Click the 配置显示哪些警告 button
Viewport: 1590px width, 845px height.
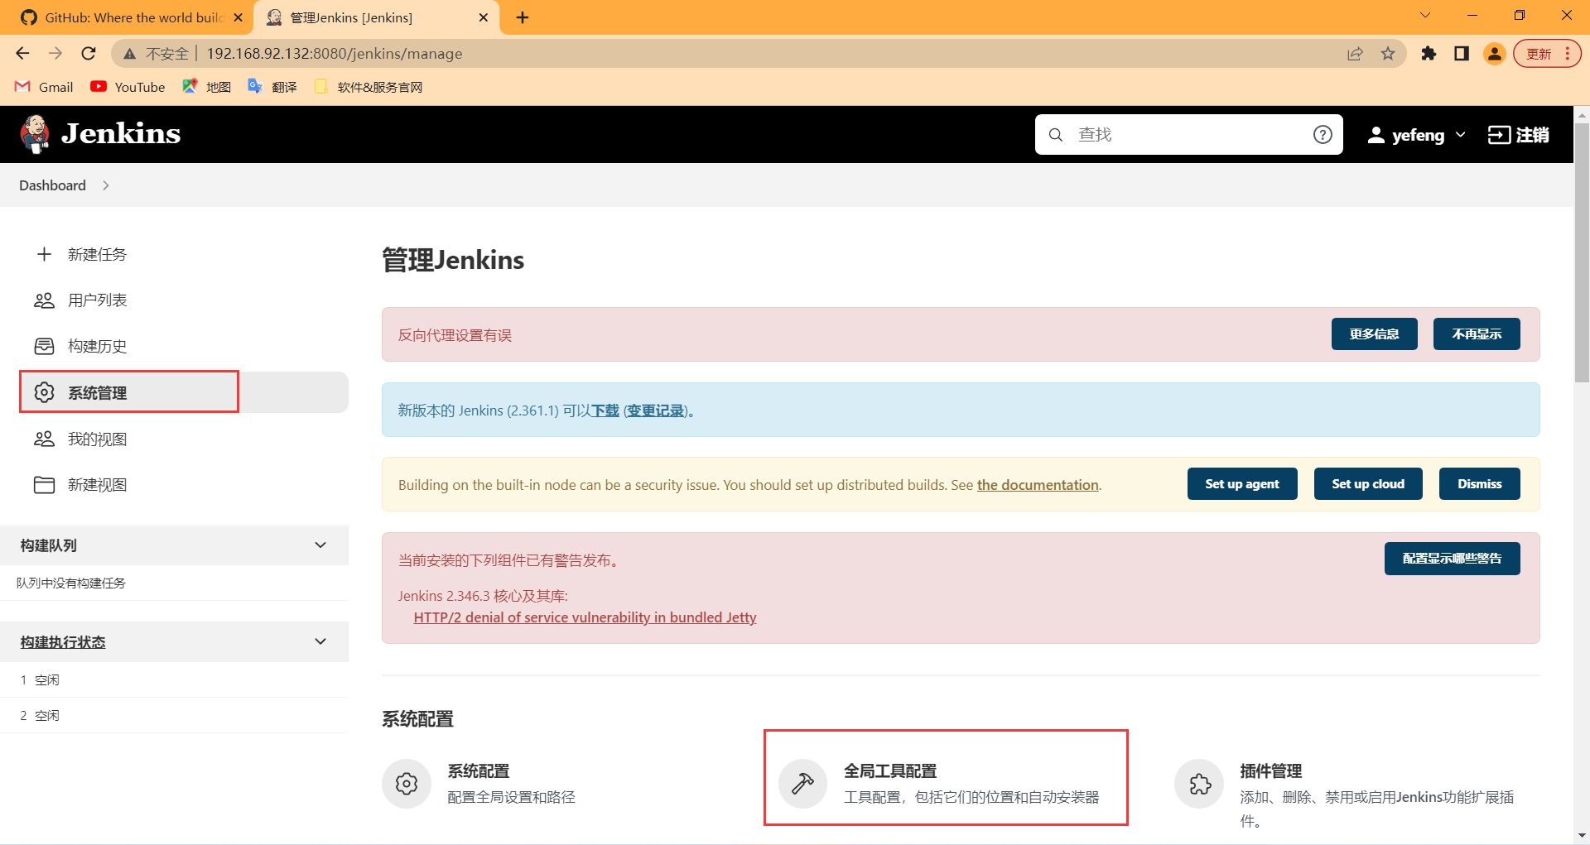(x=1452, y=559)
